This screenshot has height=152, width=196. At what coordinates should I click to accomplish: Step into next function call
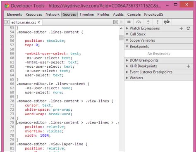point(148,22)
